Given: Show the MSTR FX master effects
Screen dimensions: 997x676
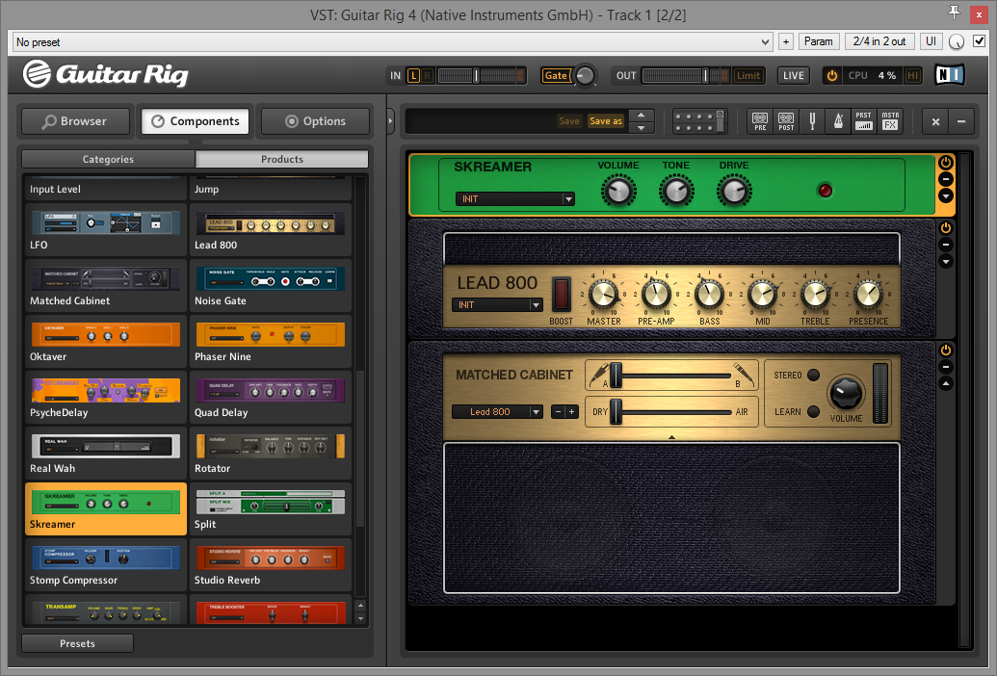Looking at the screenshot, I should tap(890, 120).
